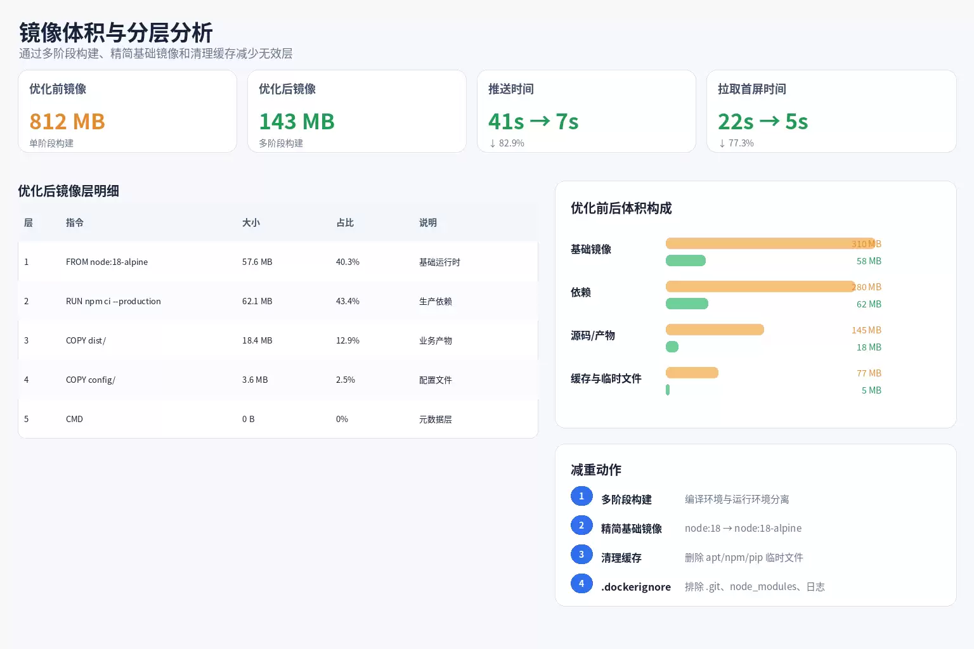Image resolution: width=974 pixels, height=649 pixels.
Task: Click the node:18 → node:18-alpine description
Action: click(743, 529)
